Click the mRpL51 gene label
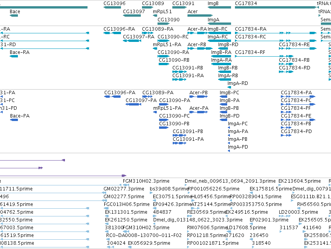331x249 pixels. coord(162,12)
